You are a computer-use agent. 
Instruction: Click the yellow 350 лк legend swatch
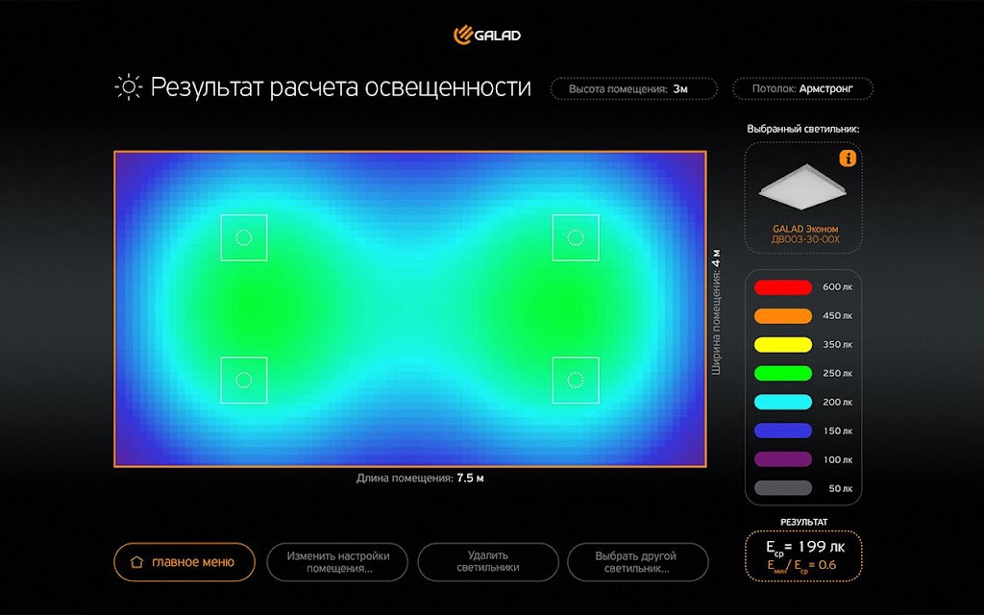782,345
